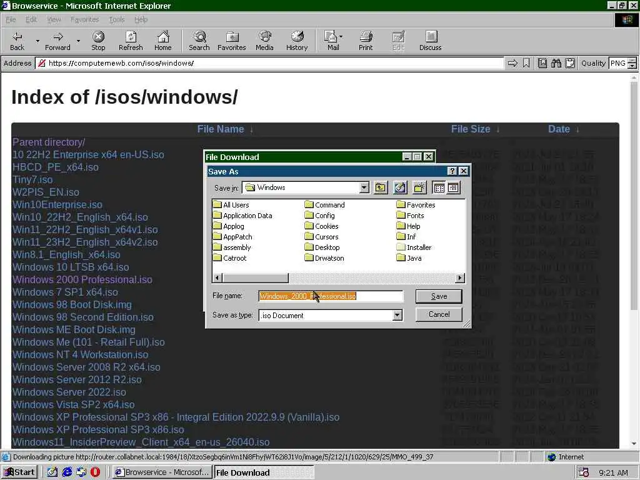Open the Search toolbar button
The height and width of the screenshot is (480, 640).
(x=199, y=41)
